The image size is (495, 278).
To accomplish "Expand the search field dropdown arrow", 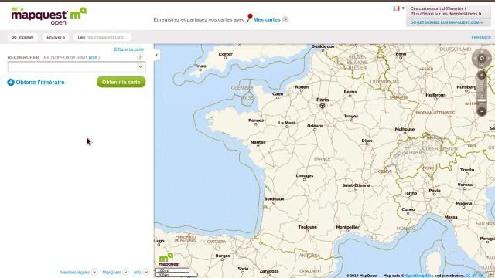I will click(x=140, y=67).
